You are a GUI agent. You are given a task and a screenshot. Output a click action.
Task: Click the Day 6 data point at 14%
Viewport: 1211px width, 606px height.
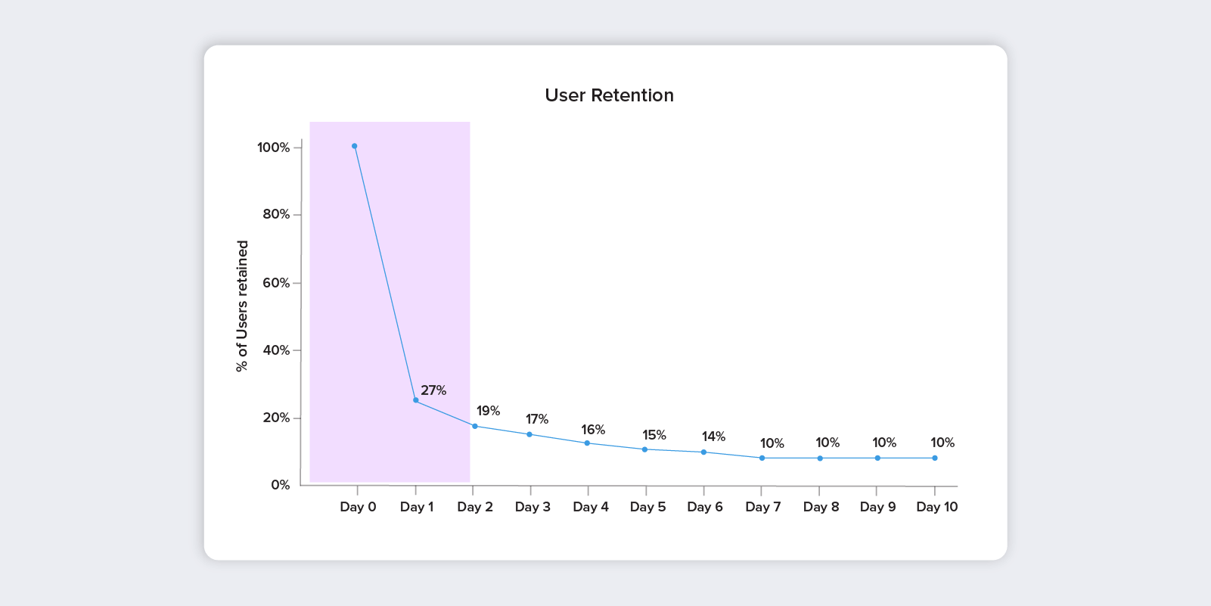click(703, 452)
